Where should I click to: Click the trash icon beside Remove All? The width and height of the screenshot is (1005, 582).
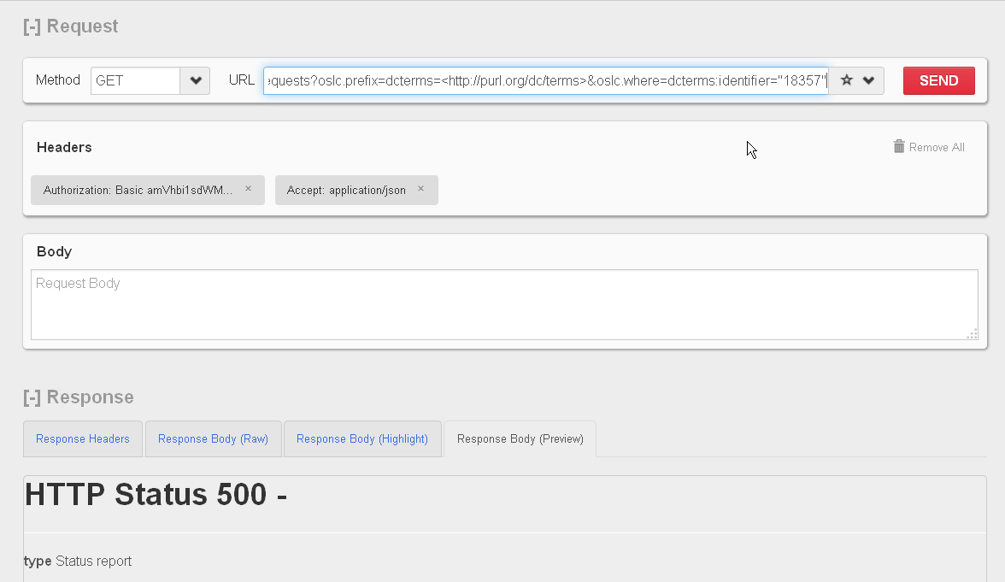[899, 147]
